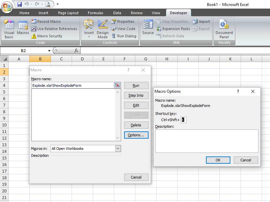Click XML Import
The height and width of the screenshot is (202, 270).
click(x=201, y=21)
